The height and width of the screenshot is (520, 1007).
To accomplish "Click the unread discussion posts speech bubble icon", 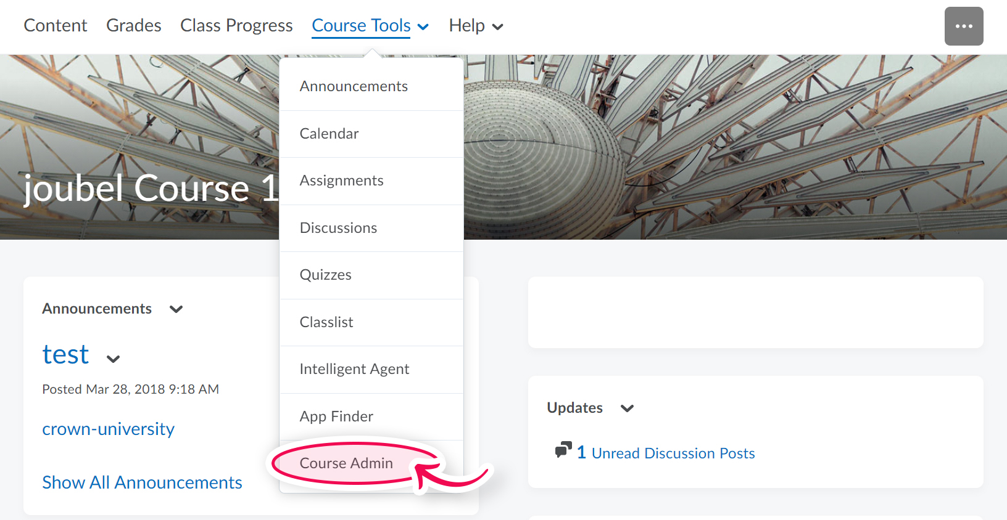I will tap(563, 450).
